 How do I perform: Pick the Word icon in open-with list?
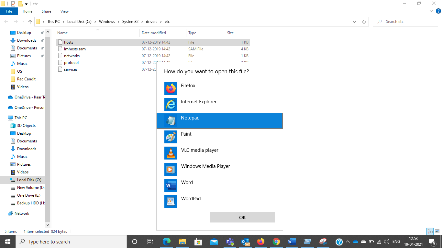pyautogui.click(x=171, y=185)
